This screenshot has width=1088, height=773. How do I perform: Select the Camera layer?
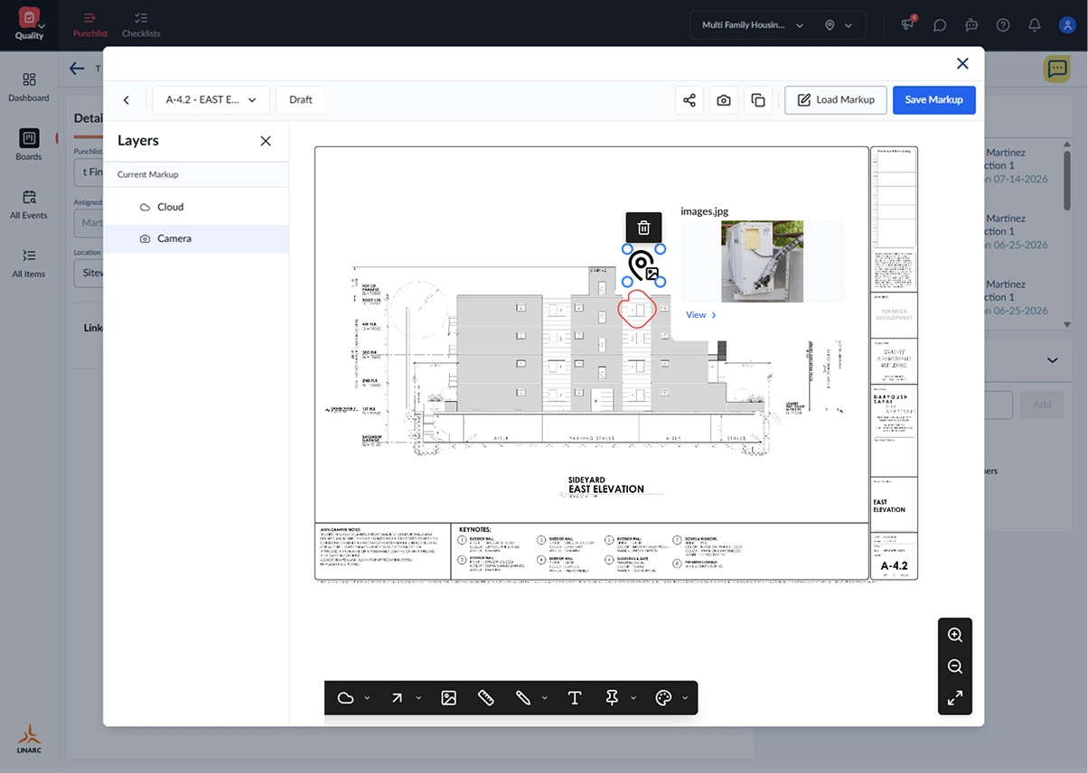pos(196,238)
